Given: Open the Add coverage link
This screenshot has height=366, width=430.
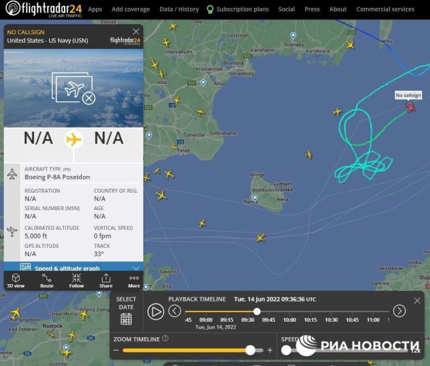Looking at the screenshot, I should click(131, 9).
